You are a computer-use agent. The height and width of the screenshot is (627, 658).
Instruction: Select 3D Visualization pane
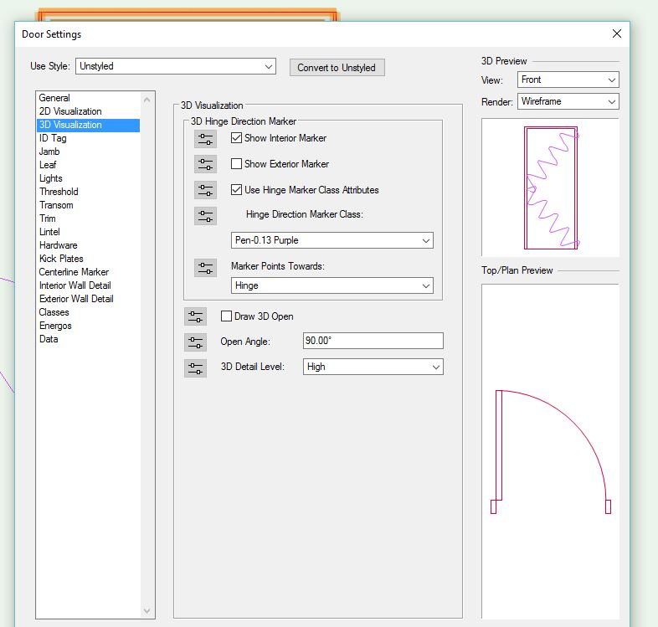coord(88,125)
